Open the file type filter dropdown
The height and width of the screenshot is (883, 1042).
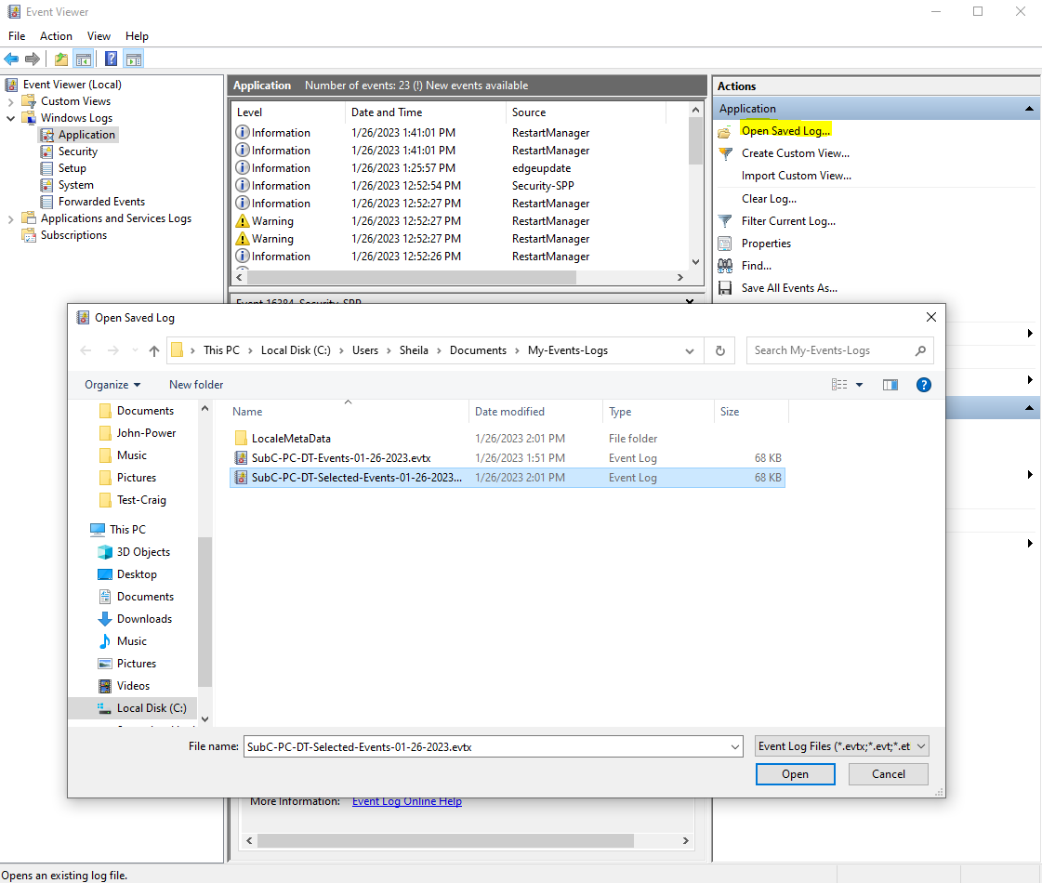pos(842,746)
